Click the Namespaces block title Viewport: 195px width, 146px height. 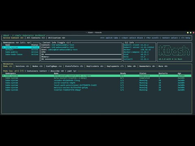tap(17, 43)
